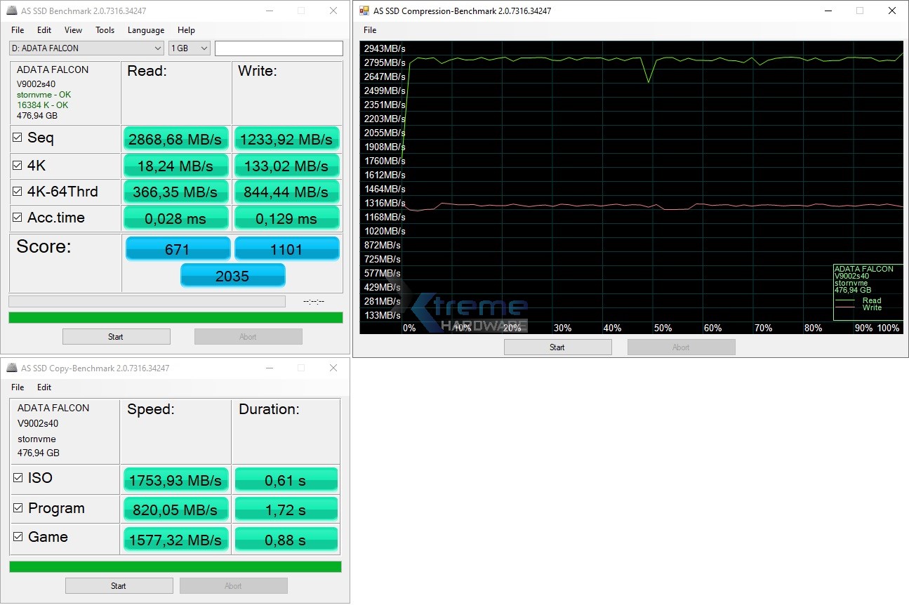Open the Tools menu

(105, 30)
